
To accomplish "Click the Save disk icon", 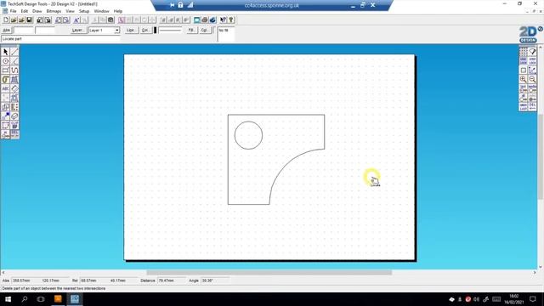I will pos(29,20).
